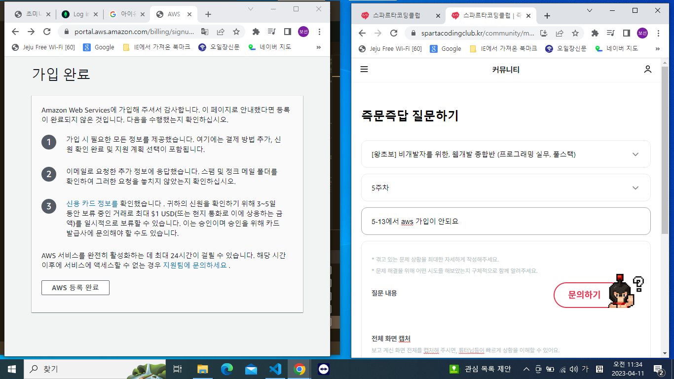Reload the AWS signup page
Screen dimensions: 674x379
click(47, 32)
